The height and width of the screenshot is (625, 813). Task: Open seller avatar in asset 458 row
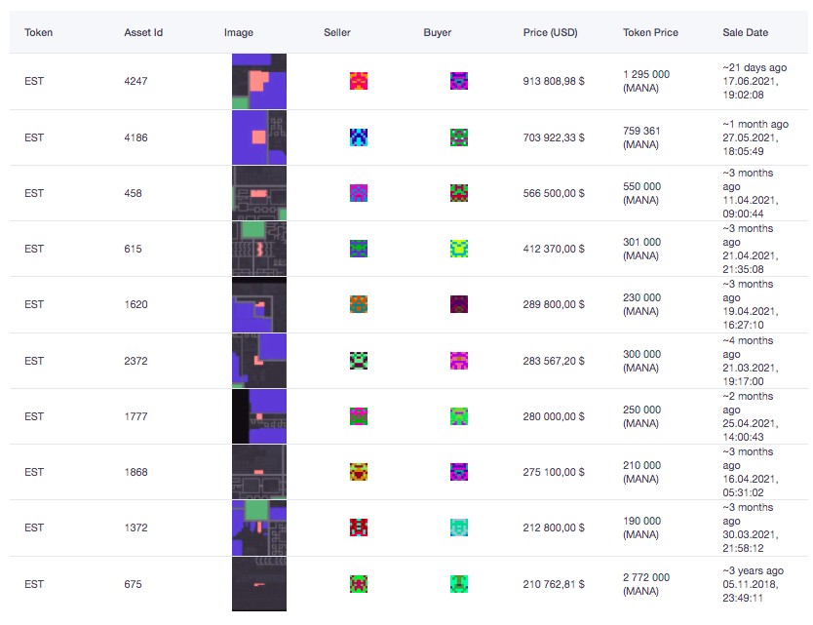[x=359, y=193]
